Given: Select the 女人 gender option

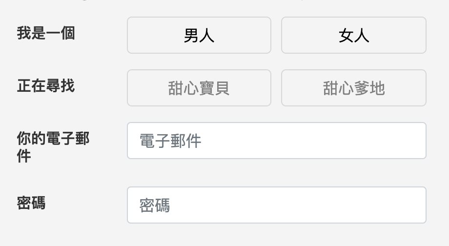Looking at the screenshot, I should [353, 35].
